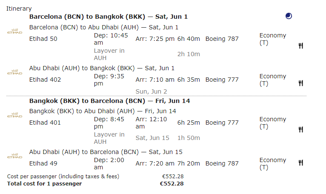Select the Barcelona to Bangkok Jun 1 heading
Image resolution: width=326 pixels, height=194 pixels.
point(108,17)
